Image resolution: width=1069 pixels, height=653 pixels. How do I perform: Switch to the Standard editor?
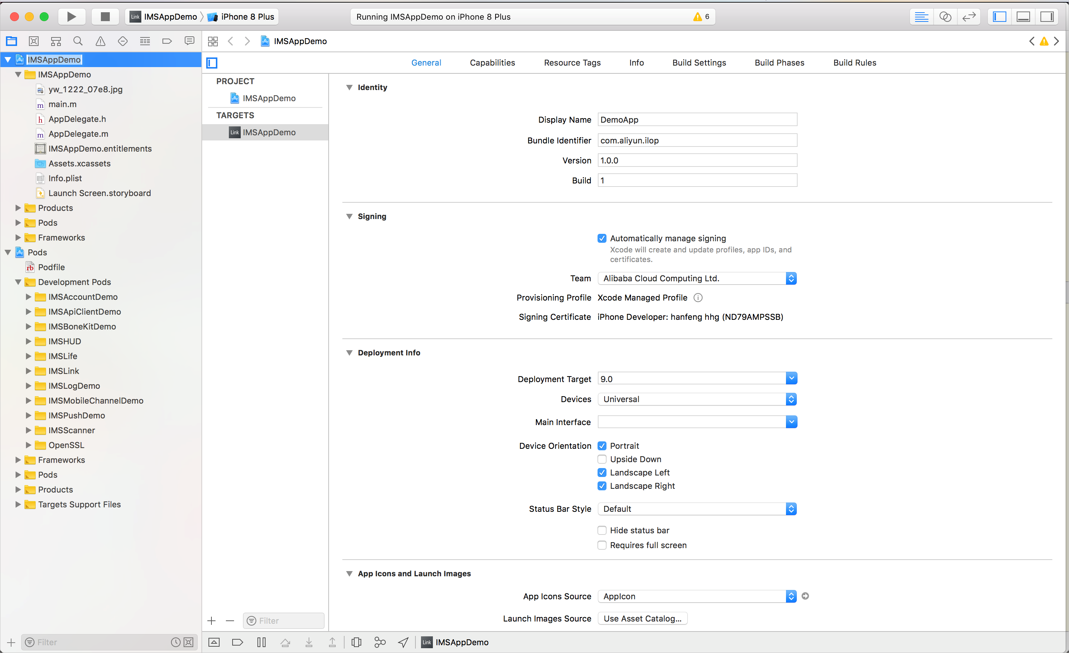click(921, 16)
